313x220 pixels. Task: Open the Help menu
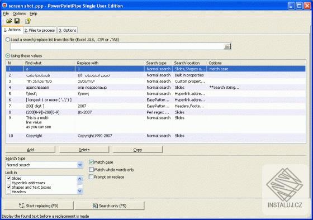coord(34,13)
